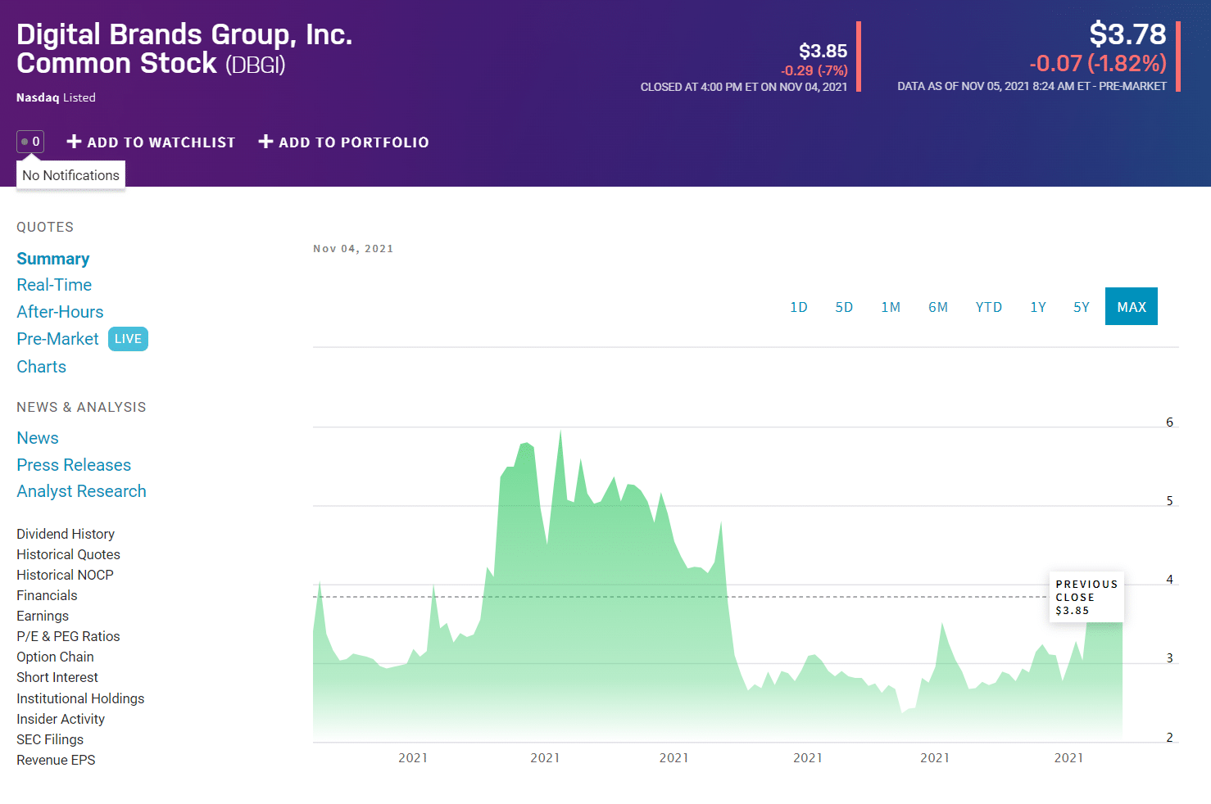Select the MAX chart range
This screenshot has width=1211, height=804.
click(x=1132, y=306)
